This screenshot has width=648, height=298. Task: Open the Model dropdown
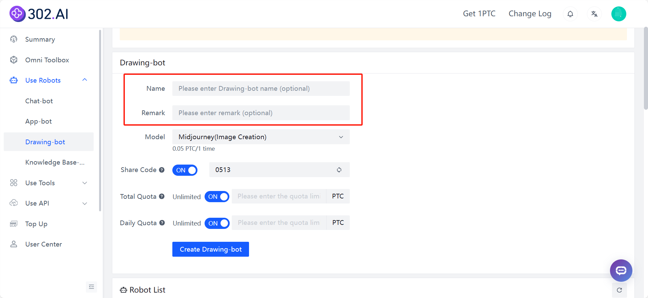pyautogui.click(x=261, y=137)
